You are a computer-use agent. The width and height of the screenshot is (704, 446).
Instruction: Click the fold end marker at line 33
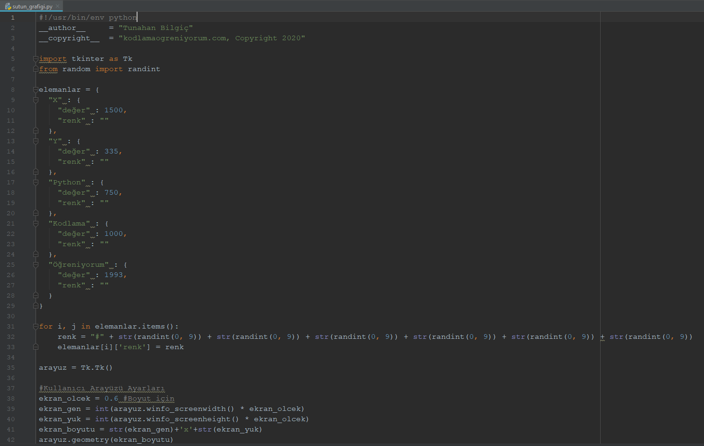(x=36, y=347)
